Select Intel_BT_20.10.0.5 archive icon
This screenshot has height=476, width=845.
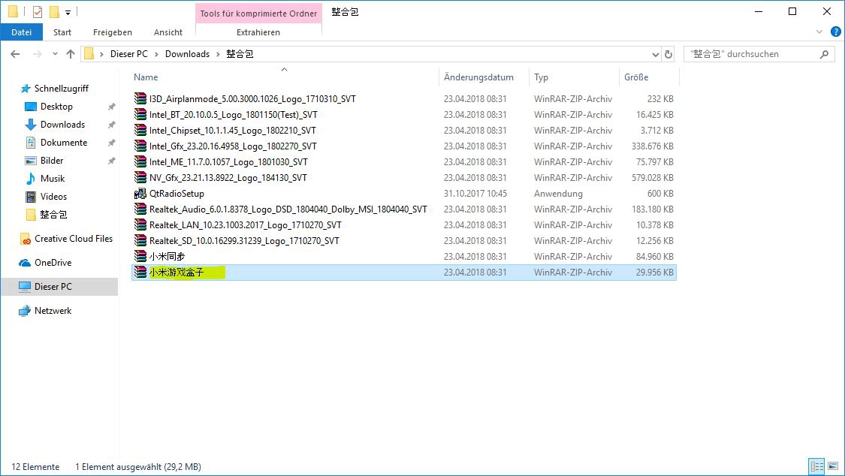[140, 114]
